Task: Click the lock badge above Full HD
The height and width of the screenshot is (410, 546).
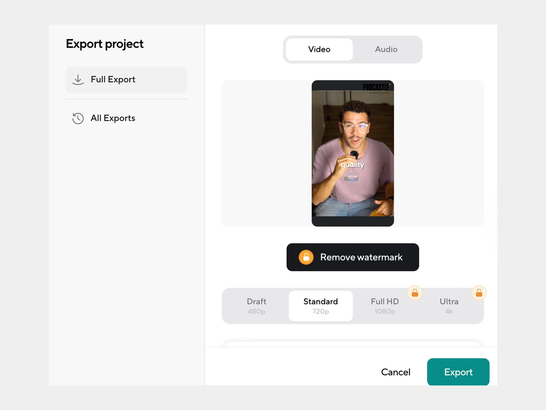Action: [x=415, y=293]
